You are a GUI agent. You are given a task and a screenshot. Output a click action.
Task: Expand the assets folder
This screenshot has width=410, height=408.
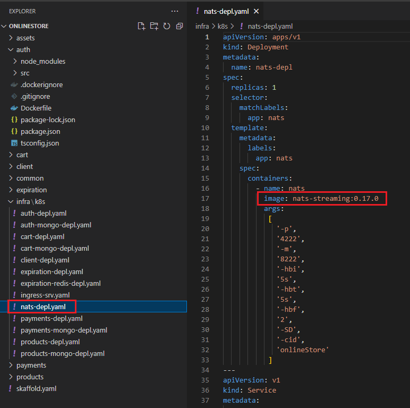25,38
